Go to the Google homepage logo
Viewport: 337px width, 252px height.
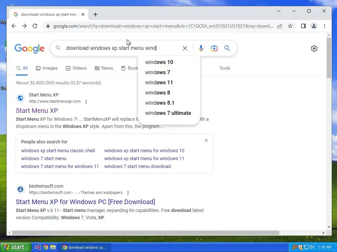click(x=29, y=49)
